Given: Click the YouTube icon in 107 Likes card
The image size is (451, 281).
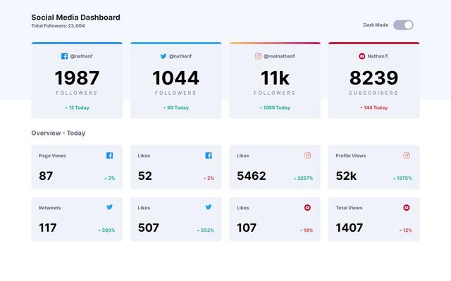Looking at the screenshot, I should coord(307,208).
